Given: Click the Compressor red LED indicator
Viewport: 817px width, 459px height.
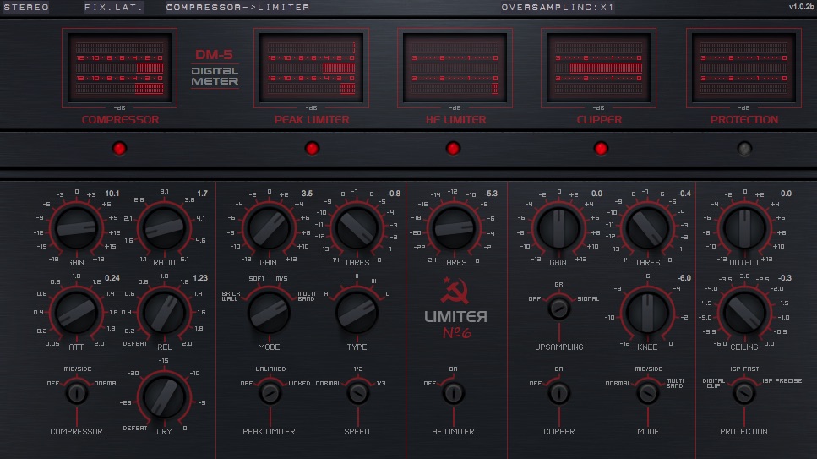Looking at the screenshot, I should 119,149.
